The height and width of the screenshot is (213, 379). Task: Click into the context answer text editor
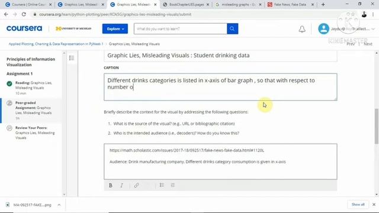pyautogui.click(x=220, y=162)
